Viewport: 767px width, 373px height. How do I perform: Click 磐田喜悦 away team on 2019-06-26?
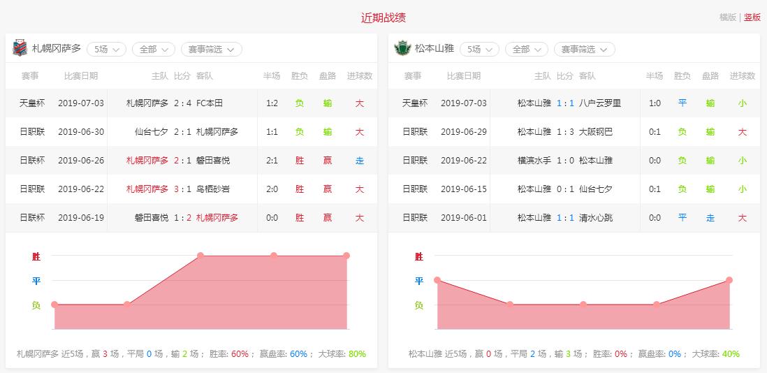pyautogui.click(x=213, y=161)
